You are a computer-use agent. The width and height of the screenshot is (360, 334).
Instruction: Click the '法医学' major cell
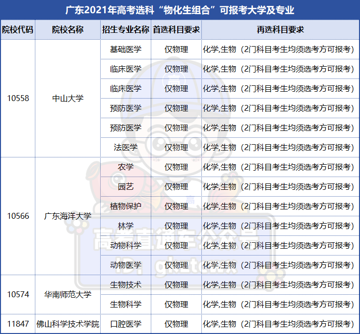coord(126,148)
